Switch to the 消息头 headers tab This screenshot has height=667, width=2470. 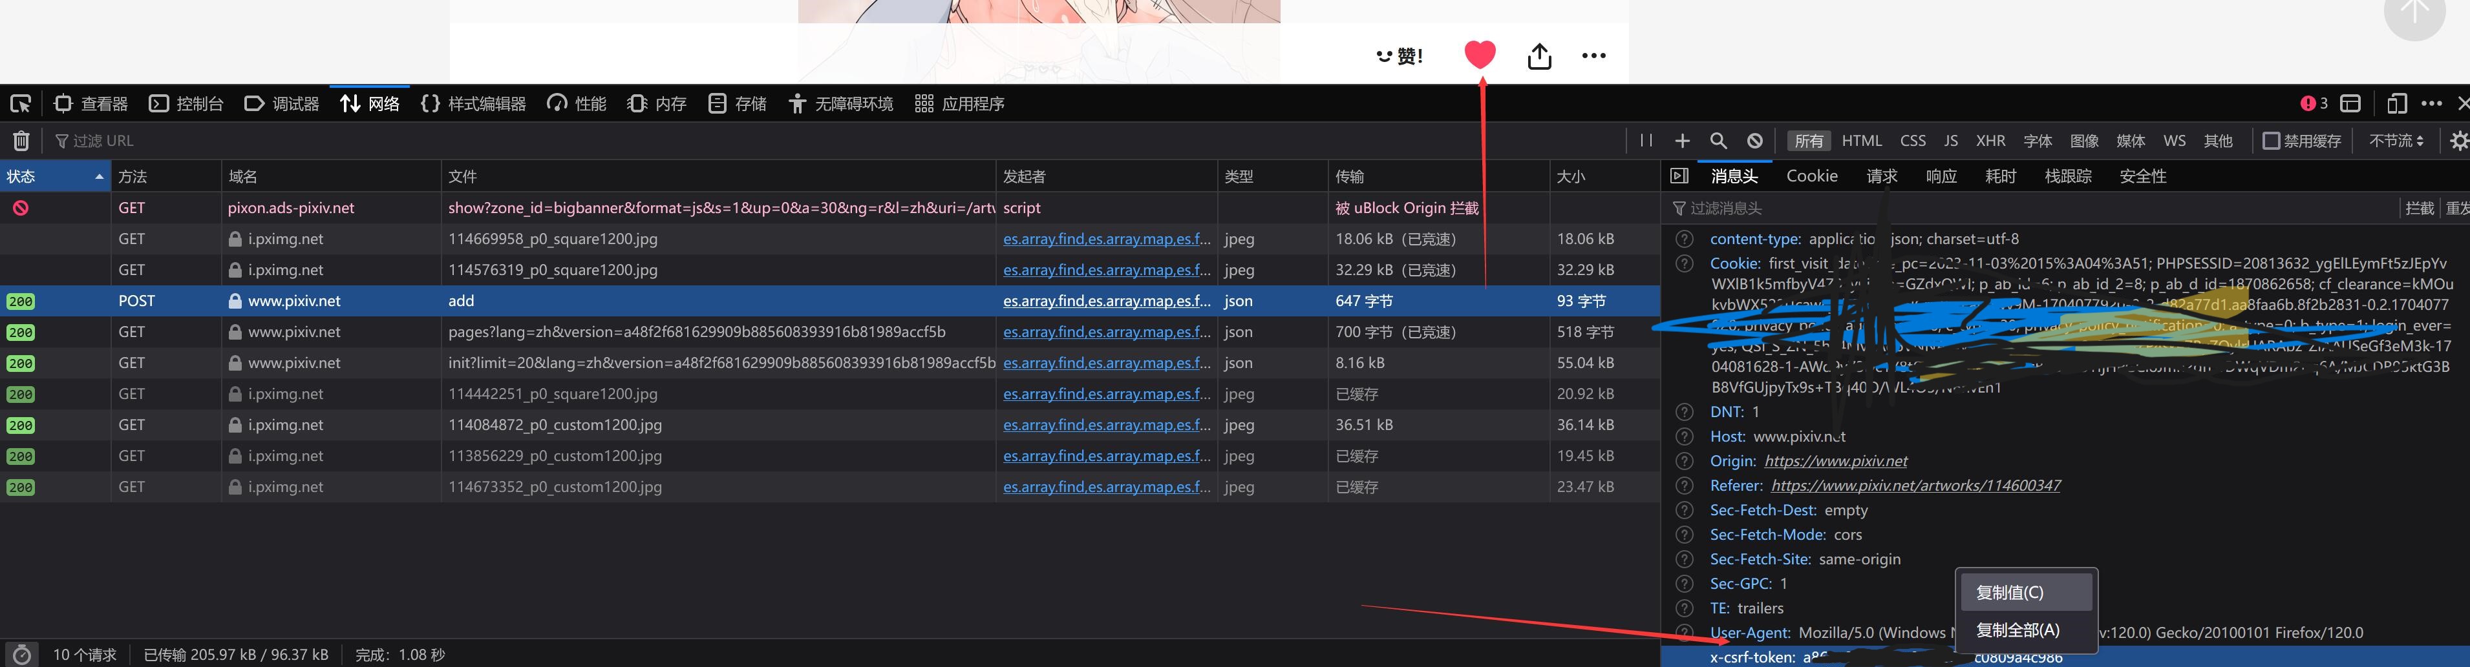point(1734,176)
